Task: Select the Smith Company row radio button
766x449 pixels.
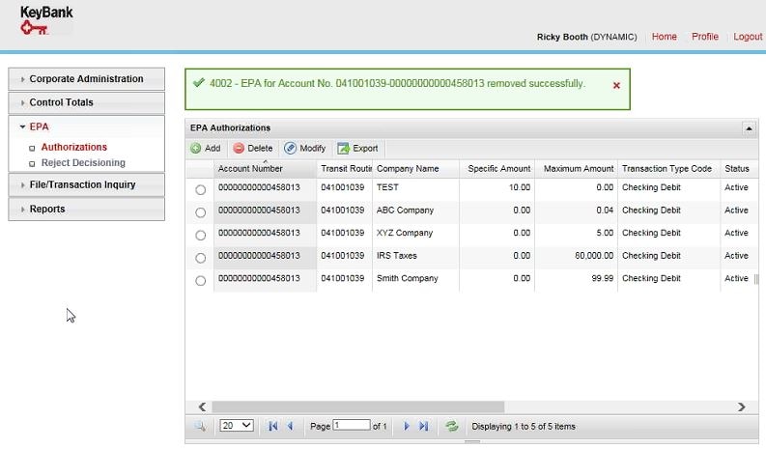Action: tap(200, 281)
